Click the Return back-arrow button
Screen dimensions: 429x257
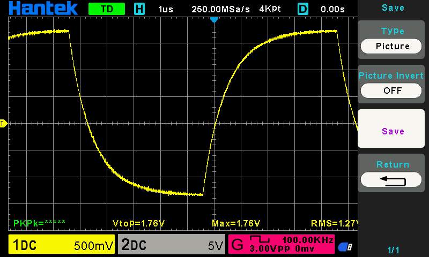(x=391, y=180)
